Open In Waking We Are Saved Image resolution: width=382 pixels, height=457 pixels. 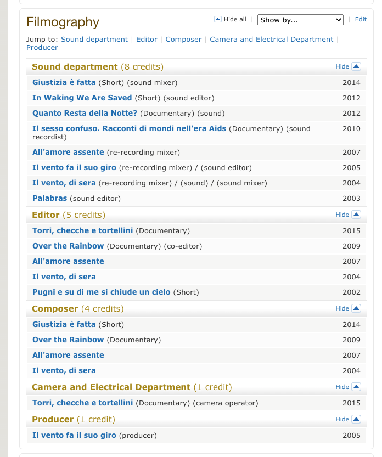[82, 98]
